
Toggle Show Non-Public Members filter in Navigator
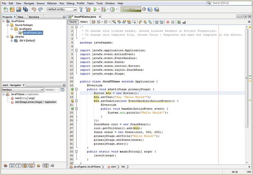coord(25,166)
